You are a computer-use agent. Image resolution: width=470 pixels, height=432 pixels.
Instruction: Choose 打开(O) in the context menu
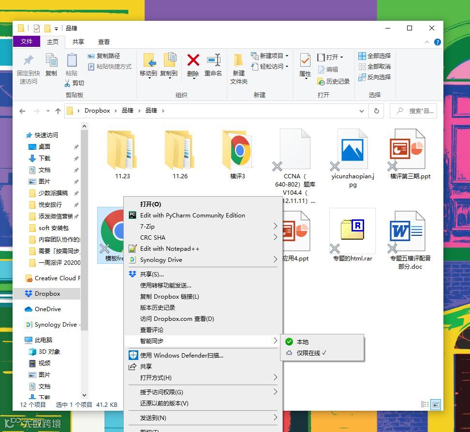pyautogui.click(x=203, y=204)
